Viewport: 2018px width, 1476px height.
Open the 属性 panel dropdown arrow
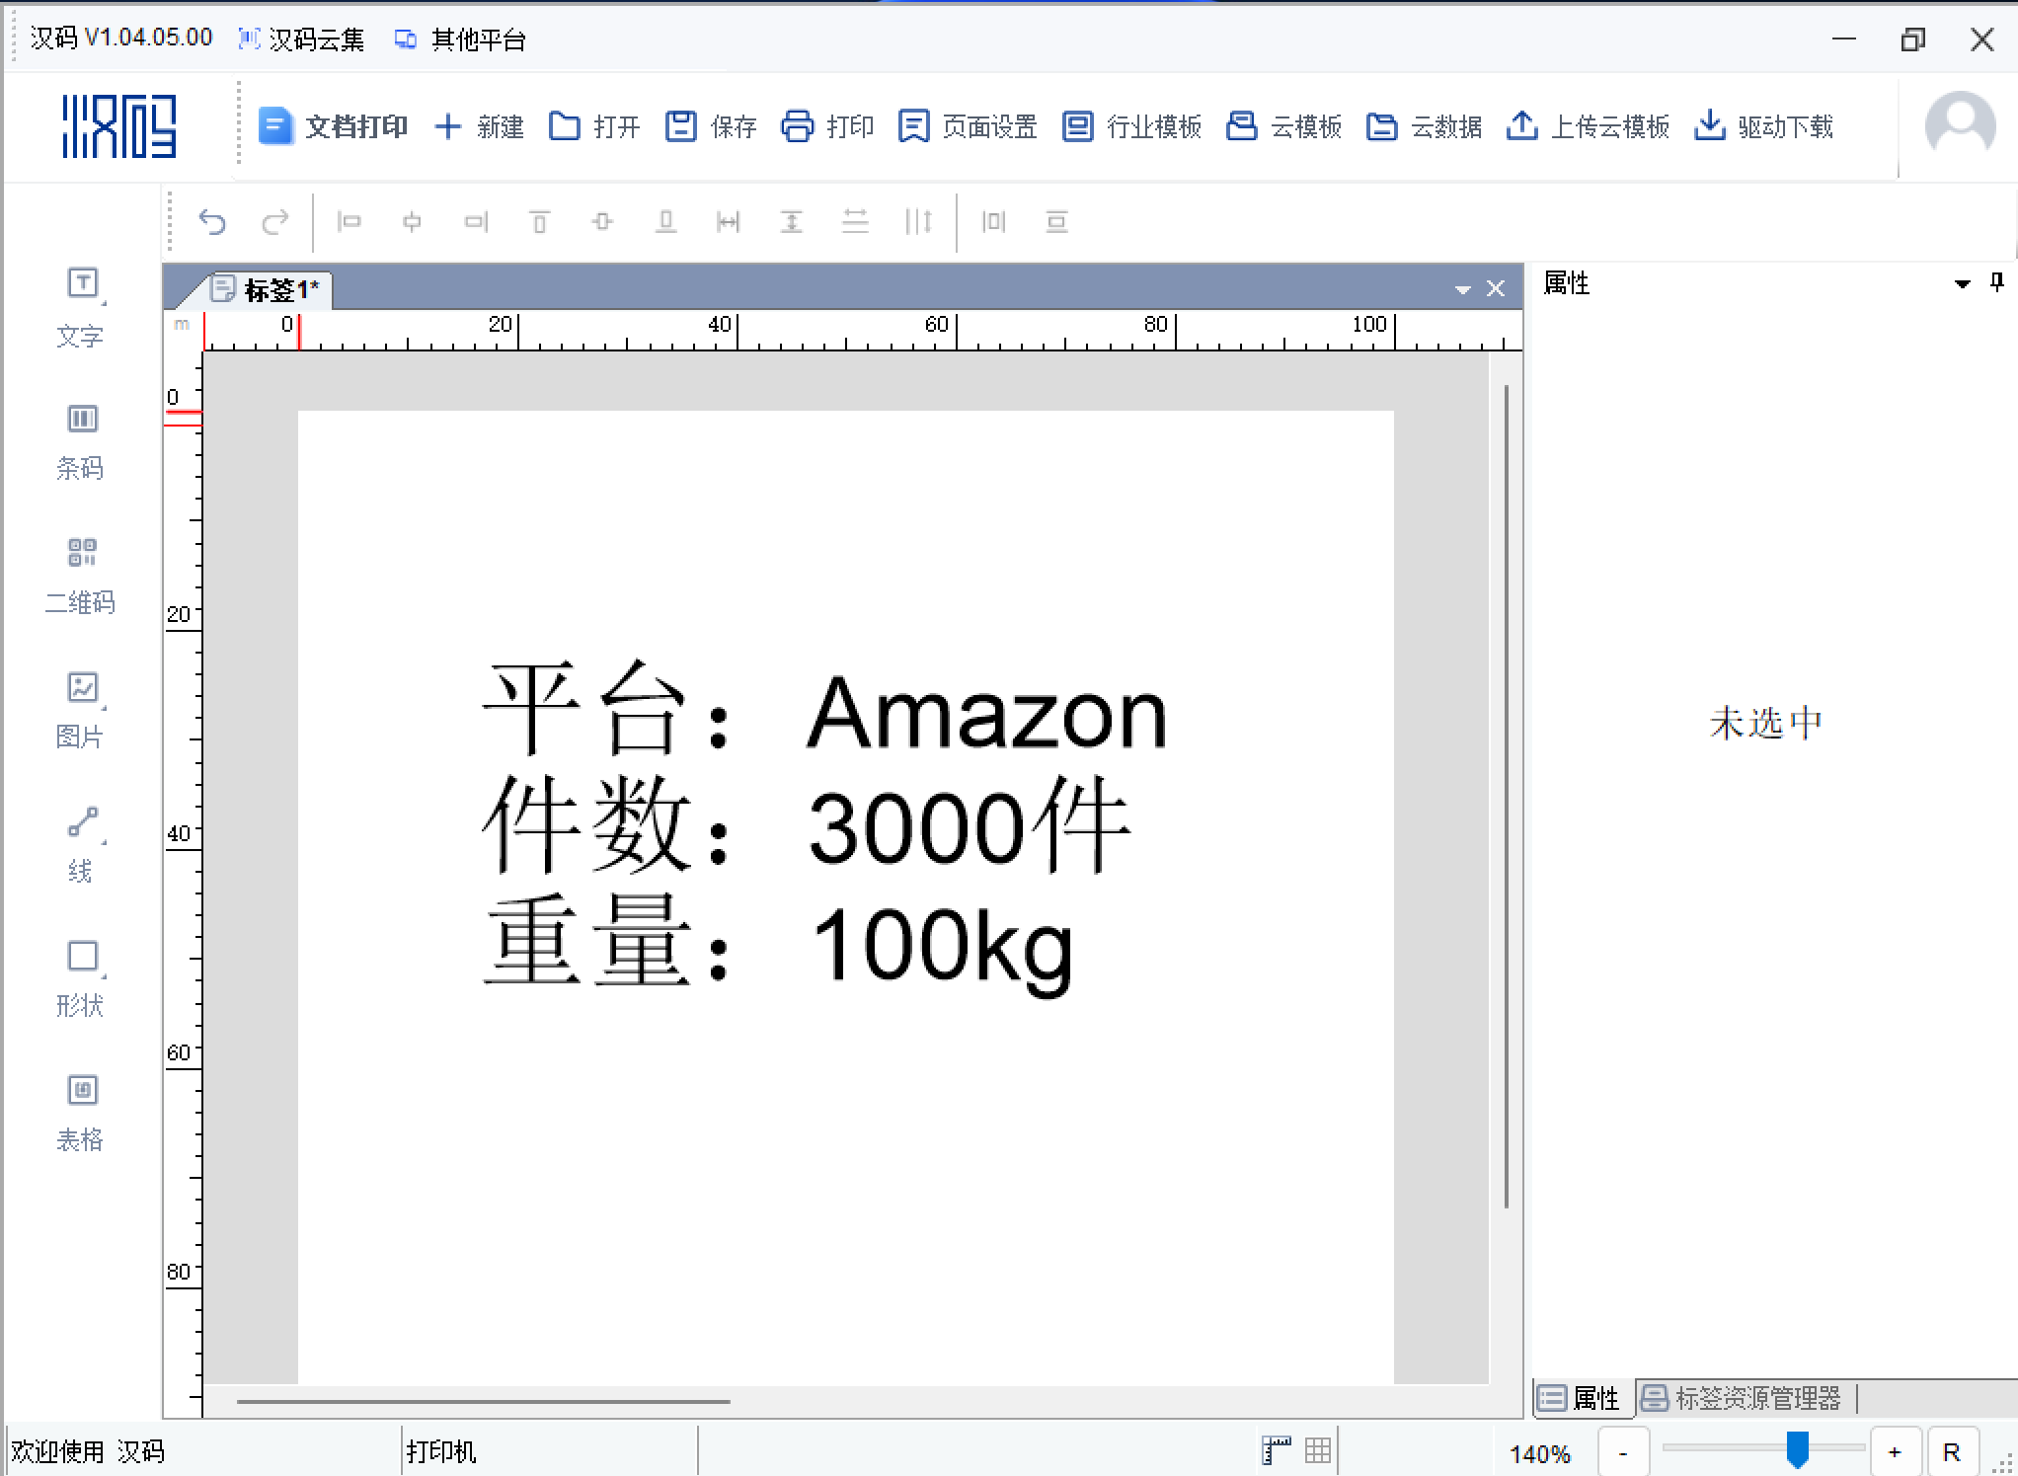pyautogui.click(x=1964, y=283)
